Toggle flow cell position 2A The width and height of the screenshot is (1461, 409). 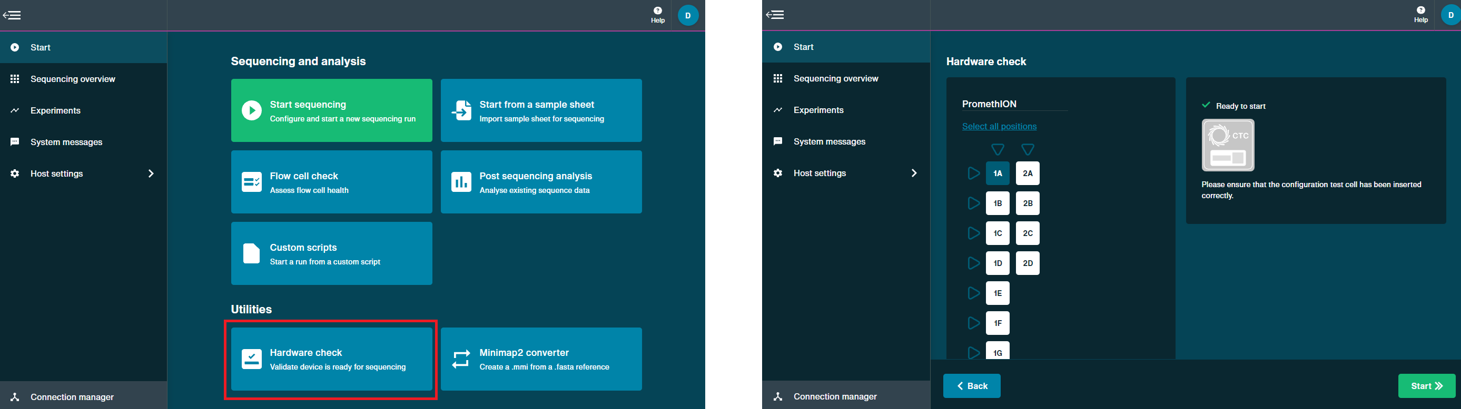tap(1028, 173)
